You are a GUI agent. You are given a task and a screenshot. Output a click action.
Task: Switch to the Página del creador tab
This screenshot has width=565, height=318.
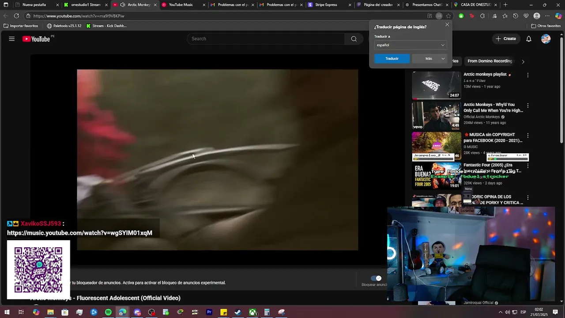pyautogui.click(x=378, y=5)
